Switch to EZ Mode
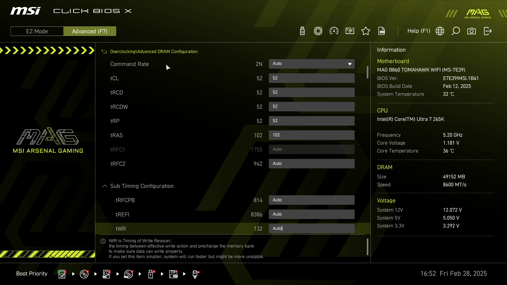The image size is (507, 285). 37,31
